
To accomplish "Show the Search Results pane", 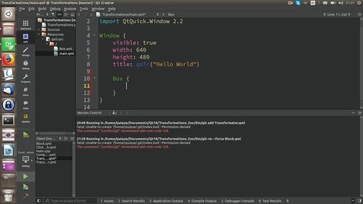I will coord(131,201).
